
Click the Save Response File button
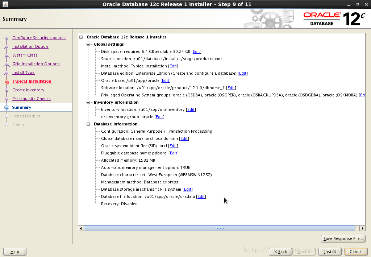click(343, 239)
